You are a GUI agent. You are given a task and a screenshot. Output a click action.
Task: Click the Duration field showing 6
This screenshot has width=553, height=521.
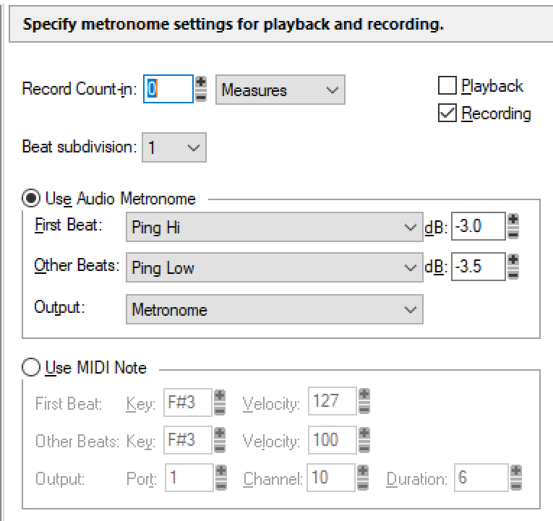(481, 478)
